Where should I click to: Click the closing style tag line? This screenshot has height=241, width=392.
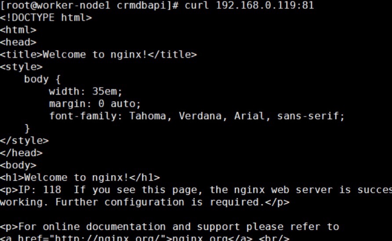point(24,141)
